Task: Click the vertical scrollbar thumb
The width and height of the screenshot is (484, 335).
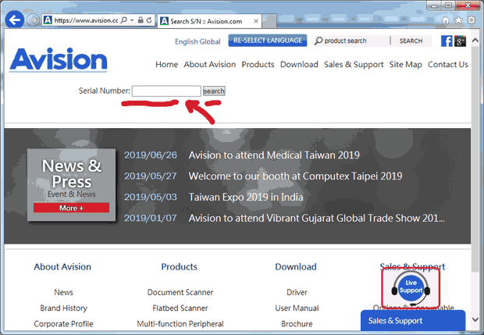Action: [x=475, y=159]
